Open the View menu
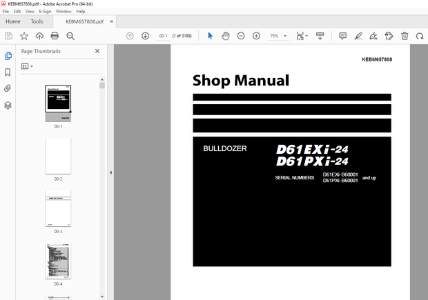Viewport: 428px width, 300px height. pos(30,12)
